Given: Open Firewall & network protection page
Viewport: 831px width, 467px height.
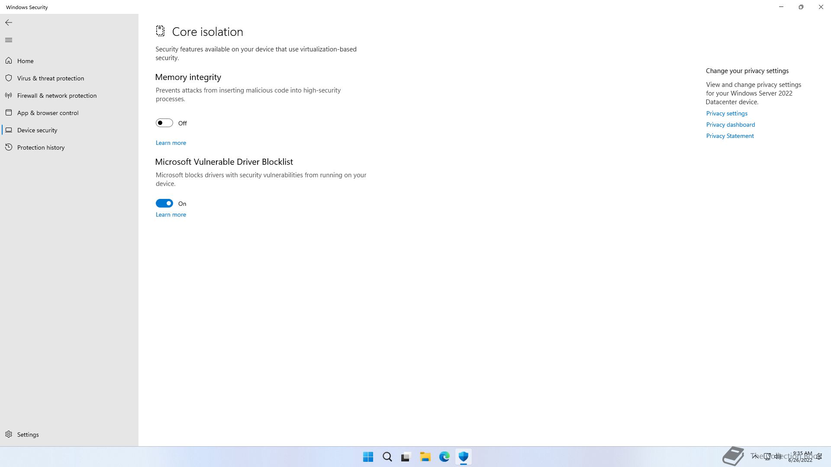Looking at the screenshot, I should [69, 96].
